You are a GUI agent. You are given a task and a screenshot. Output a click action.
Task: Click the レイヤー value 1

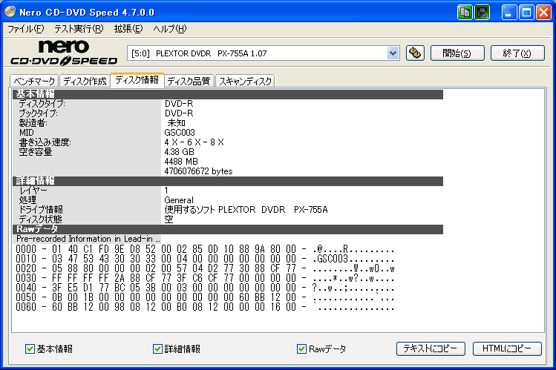click(x=166, y=191)
